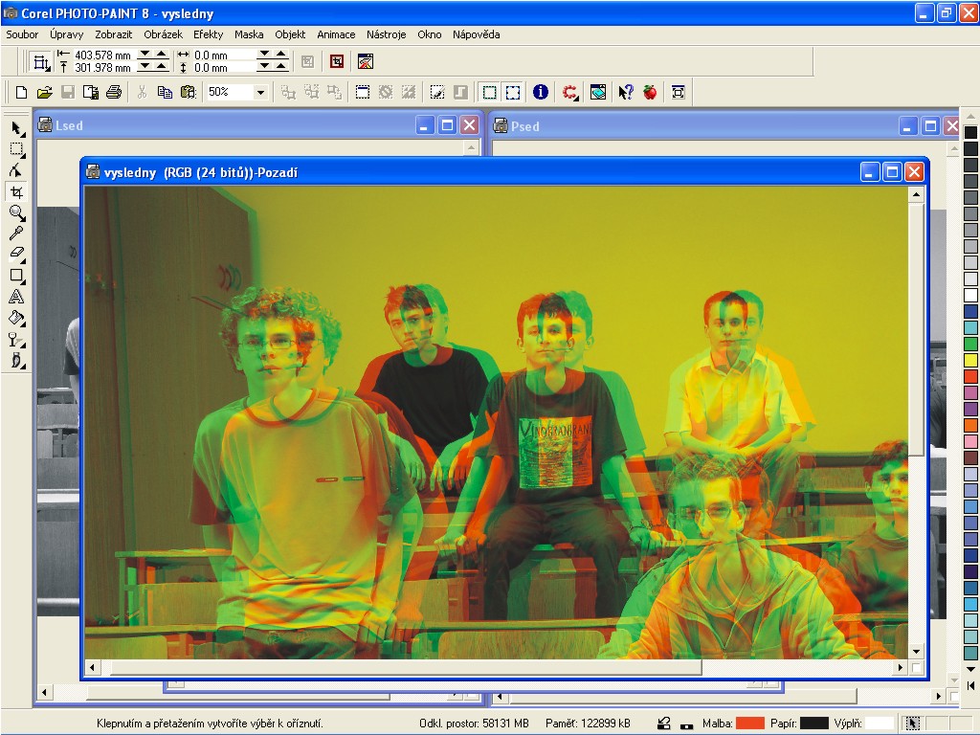
Task: Increase horizontal offset 0.0 mm
Action: pyautogui.click(x=281, y=55)
